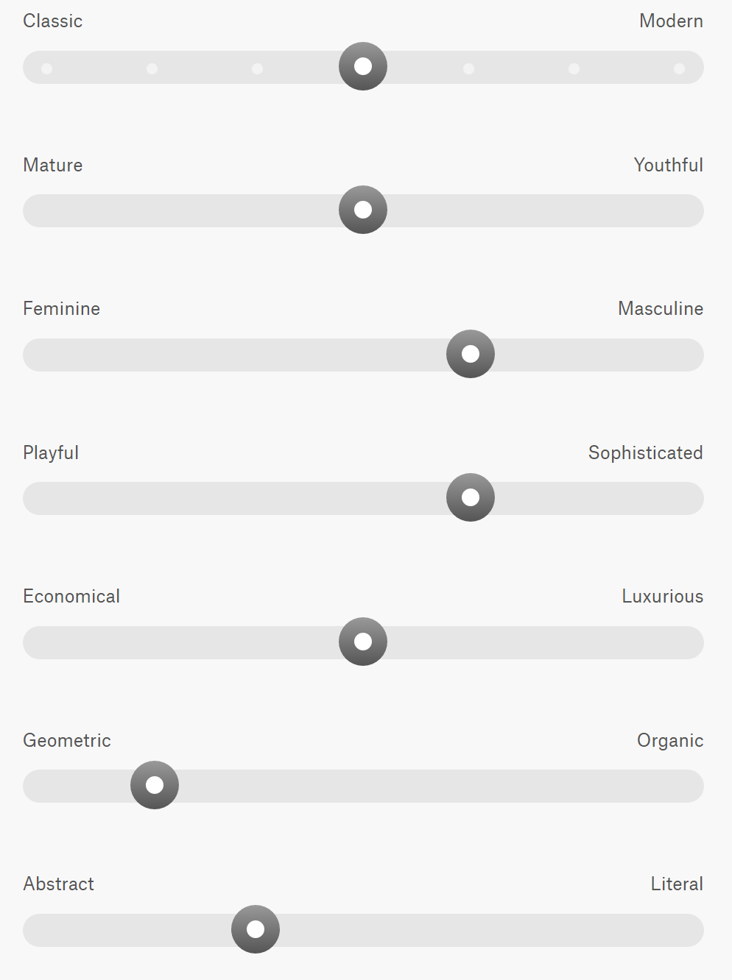Click the Classic-Modern slider handle

pyautogui.click(x=363, y=66)
